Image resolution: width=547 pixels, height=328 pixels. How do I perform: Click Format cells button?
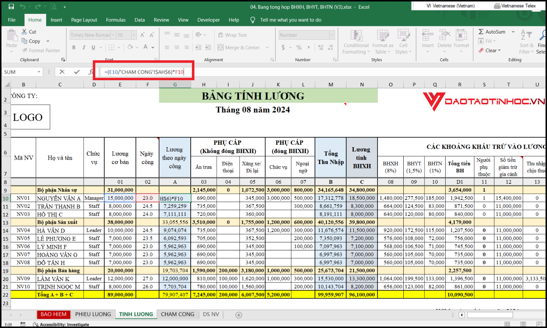(461, 41)
